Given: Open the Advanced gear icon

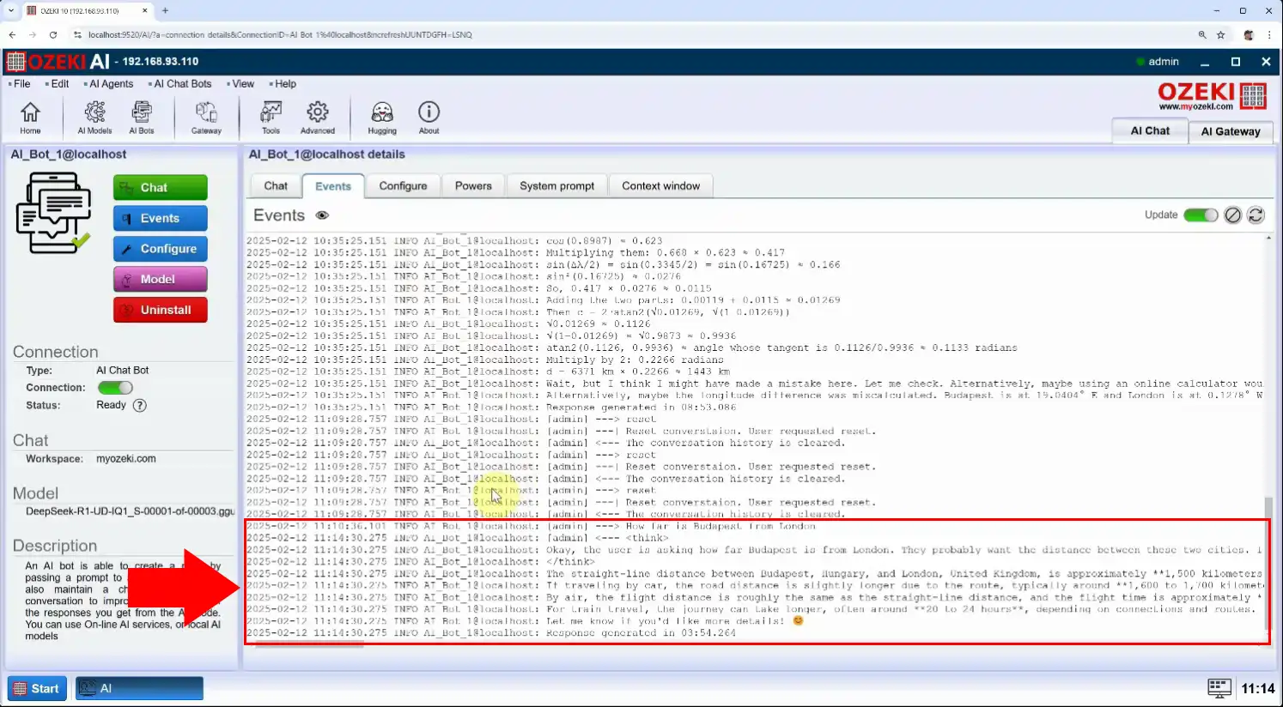Looking at the screenshot, I should point(318,118).
